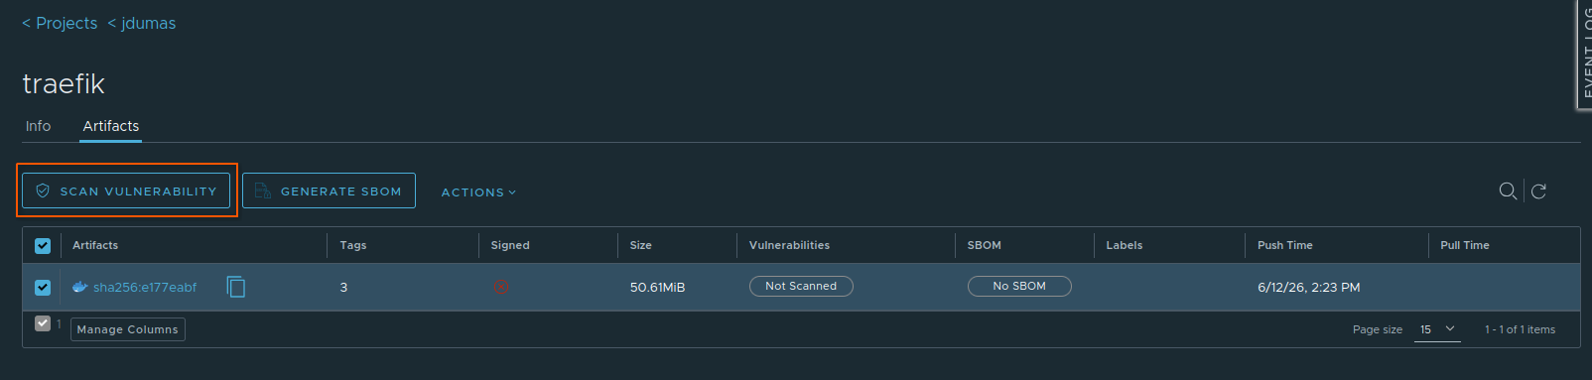
Task: Select the Artifacts tab
Action: click(x=111, y=126)
